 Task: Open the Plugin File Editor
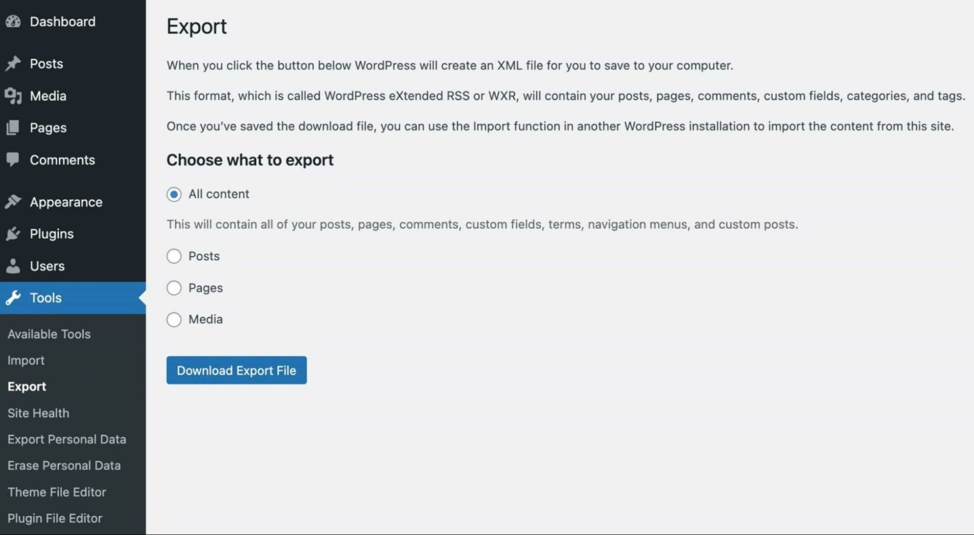coord(55,518)
